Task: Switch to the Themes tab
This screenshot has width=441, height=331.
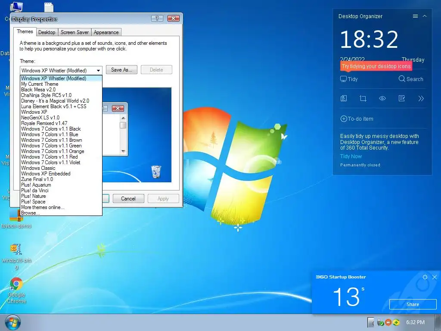Action: coord(25,31)
